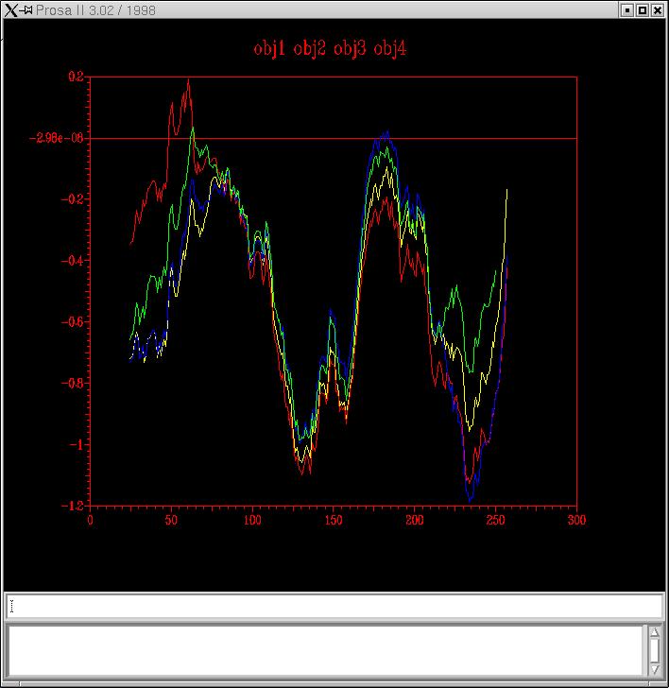This screenshot has height=688, width=669.
Task: Click the pin icon in title bar
Action: click(27, 10)
